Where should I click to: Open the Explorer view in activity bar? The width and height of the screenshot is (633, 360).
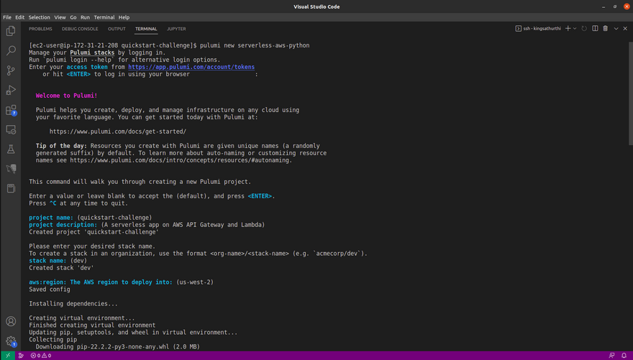(11, 31)
